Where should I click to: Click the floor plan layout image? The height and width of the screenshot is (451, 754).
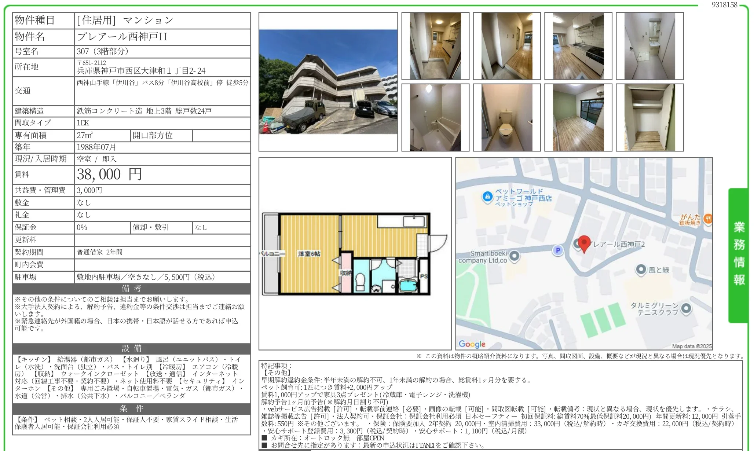[x=354, y=254]
